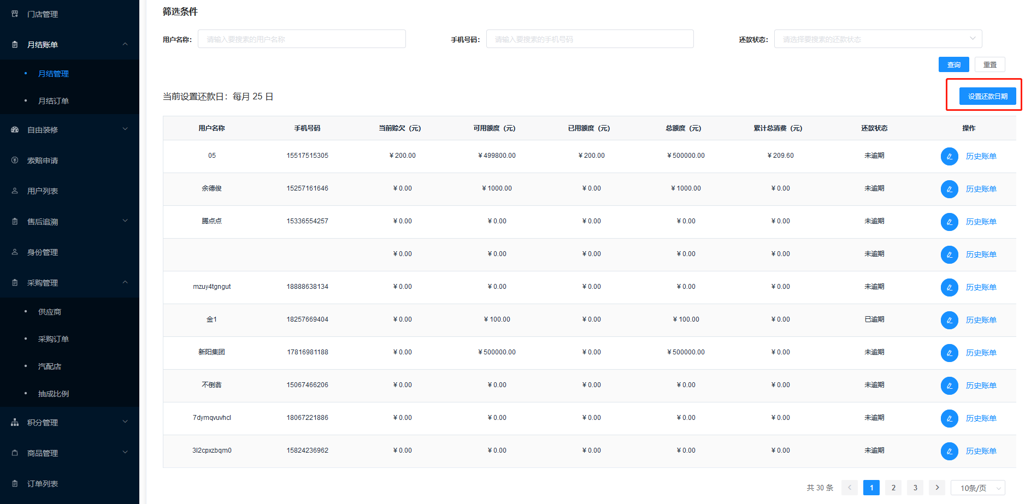Click the 累计总消费 column header
Screen dimensions: 1025x504
778,128
